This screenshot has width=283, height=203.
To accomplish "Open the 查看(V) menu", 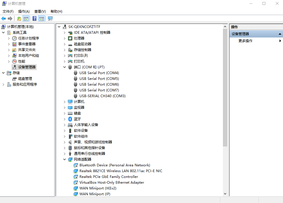I will [40, 12].
